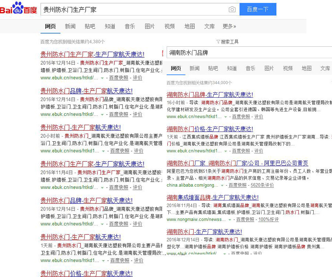
Task: Select 网页 tab on the 贵州 search page
Action: 50,26
